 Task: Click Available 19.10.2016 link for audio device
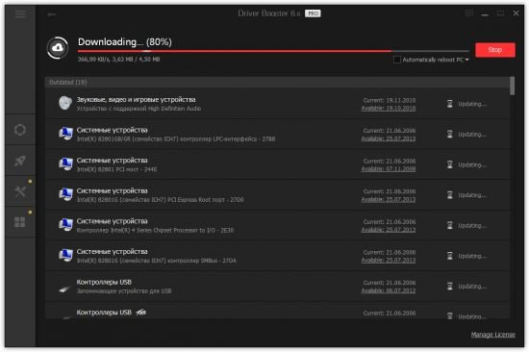pos(389,108)
